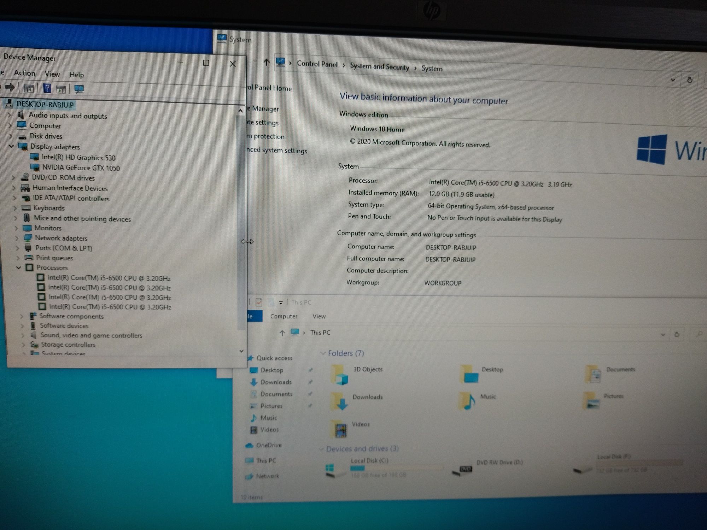Click Device Manager scroll up arrow

240,111
